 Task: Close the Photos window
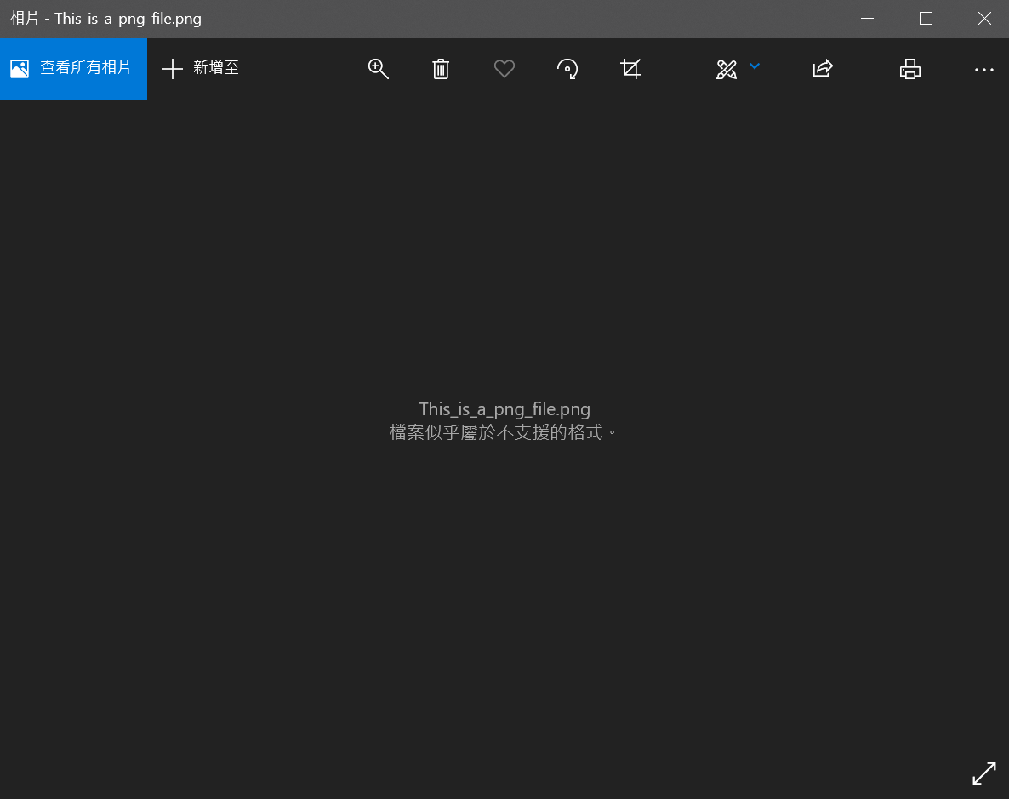984,19
